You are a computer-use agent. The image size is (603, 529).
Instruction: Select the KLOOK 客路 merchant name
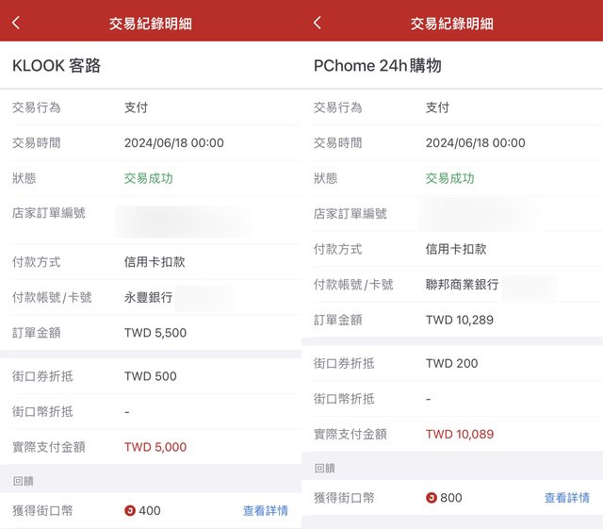pyautogui.click(x=57, y=66)
